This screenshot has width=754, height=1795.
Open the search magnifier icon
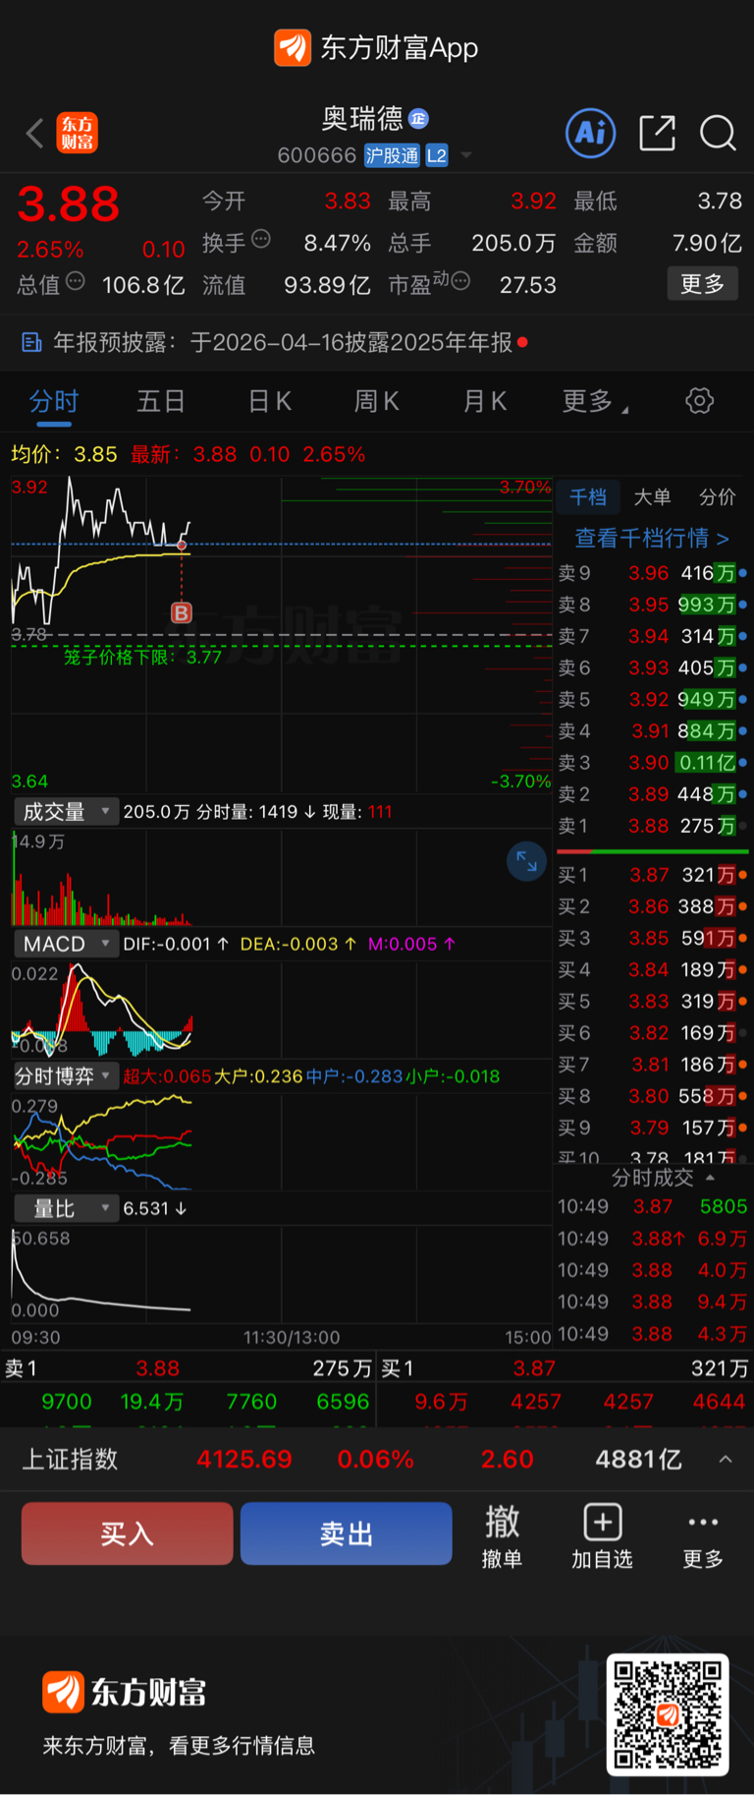[718, 133]
